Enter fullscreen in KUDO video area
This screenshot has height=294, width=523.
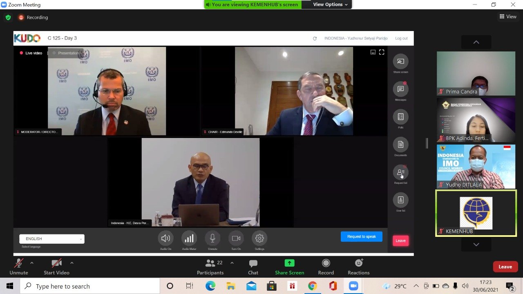pyautogui.click(x=382, y=52)
